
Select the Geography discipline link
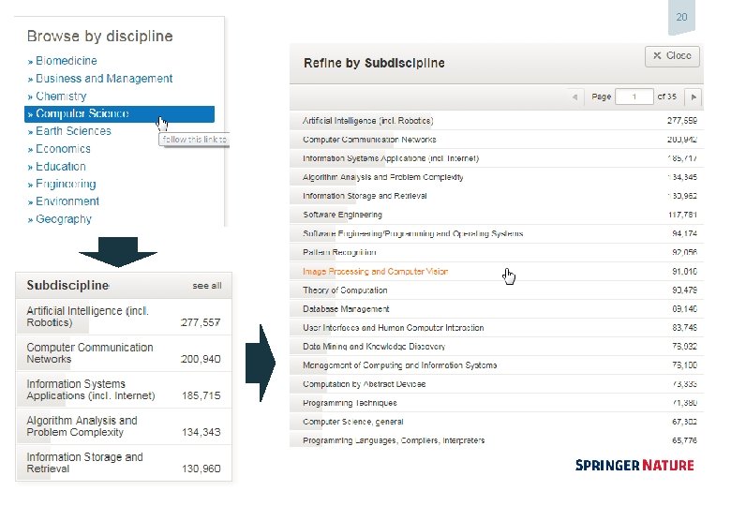(64, 219)
